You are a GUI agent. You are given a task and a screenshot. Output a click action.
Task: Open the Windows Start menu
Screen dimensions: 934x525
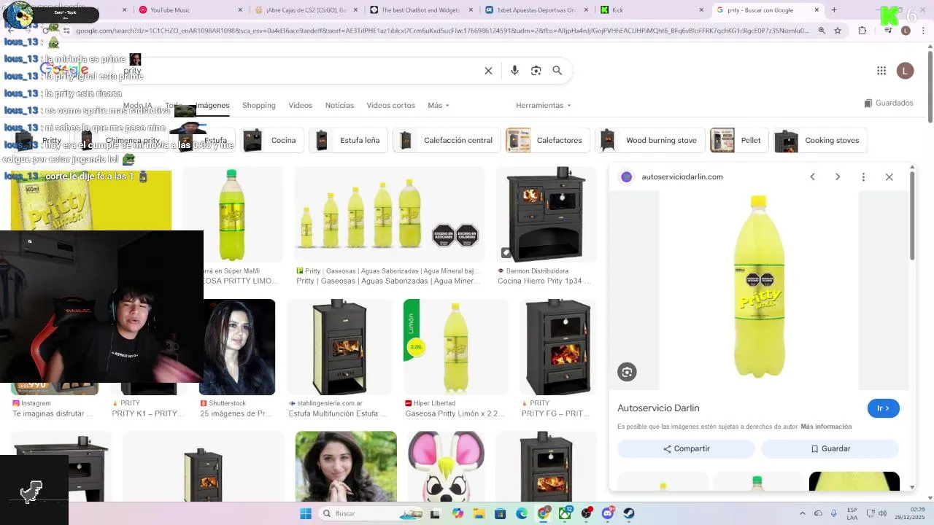point(305,513)
